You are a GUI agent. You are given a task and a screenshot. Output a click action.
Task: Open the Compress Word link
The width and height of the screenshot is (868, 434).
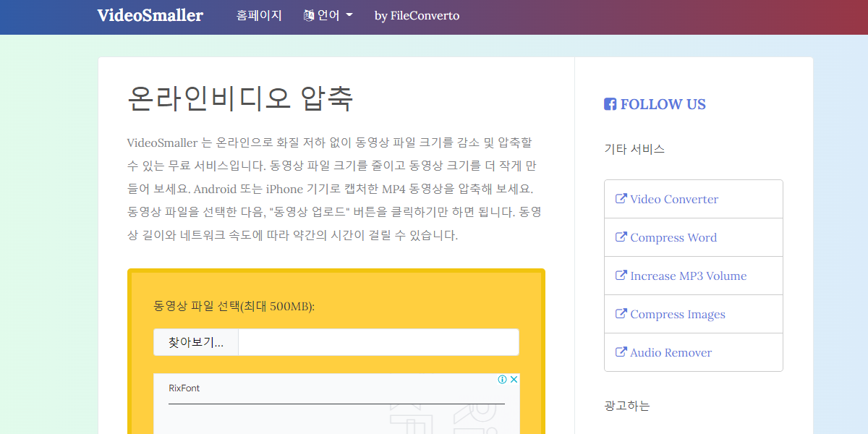(673, 237)
